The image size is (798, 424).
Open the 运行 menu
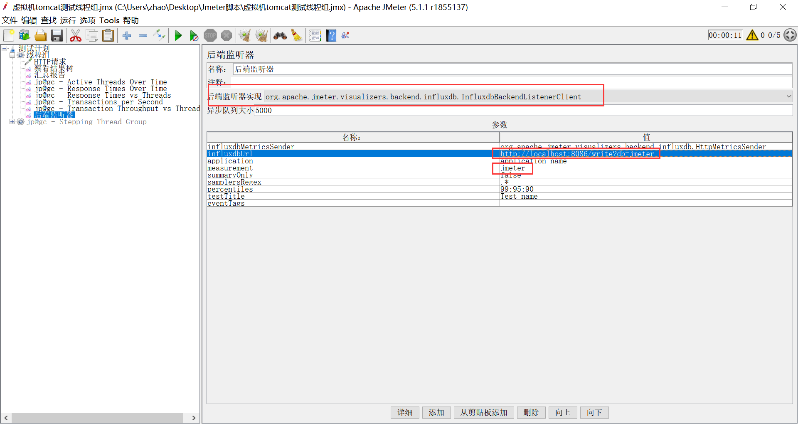tap(68, 20)
